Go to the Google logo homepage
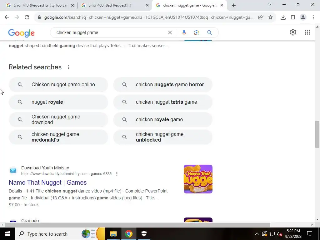 (x=22, y=33)
